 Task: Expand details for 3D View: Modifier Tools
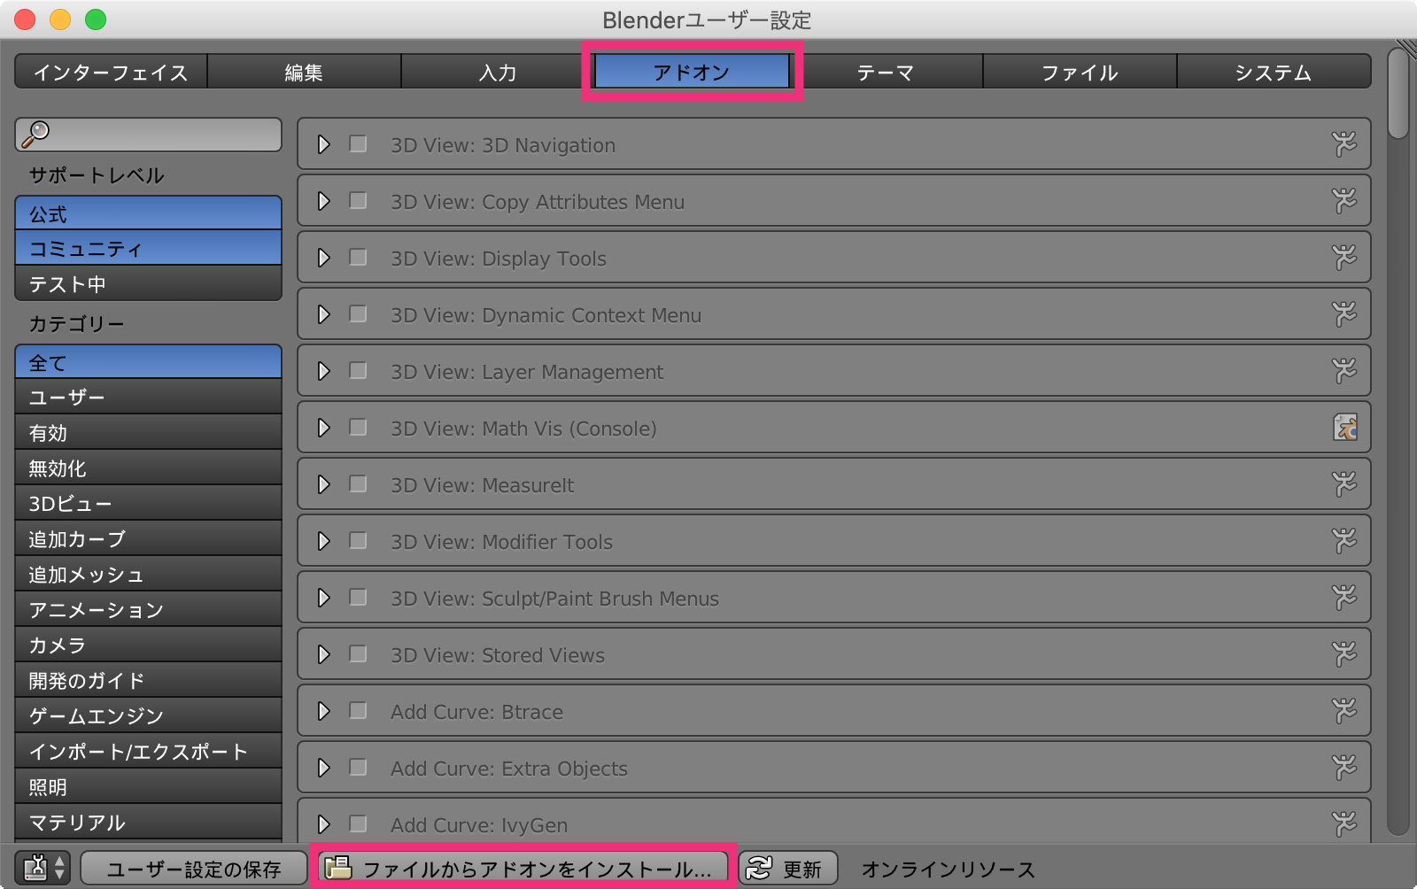click(x=322, y=540)
